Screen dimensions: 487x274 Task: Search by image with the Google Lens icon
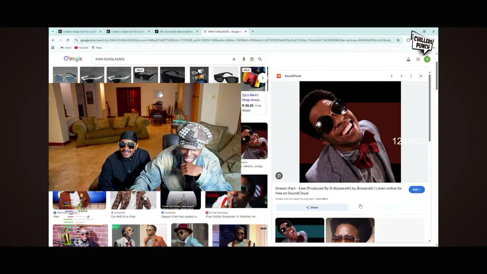point(252,59)
